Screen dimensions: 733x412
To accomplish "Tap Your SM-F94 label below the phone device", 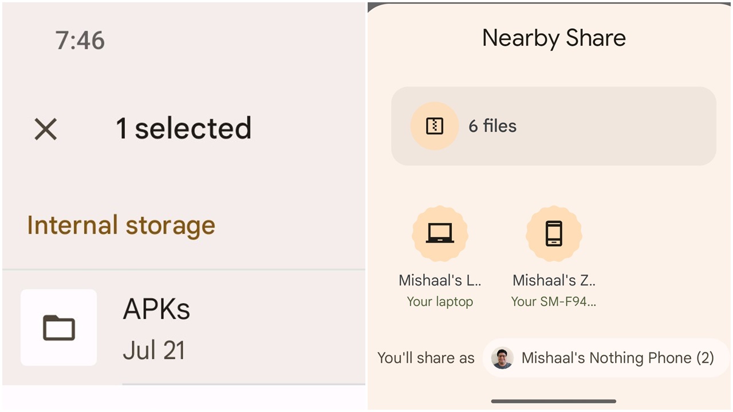I will 553,302.
